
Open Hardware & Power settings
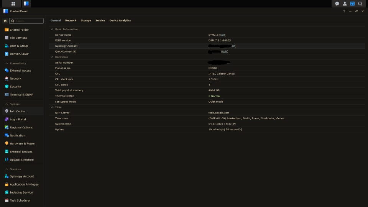23,143
